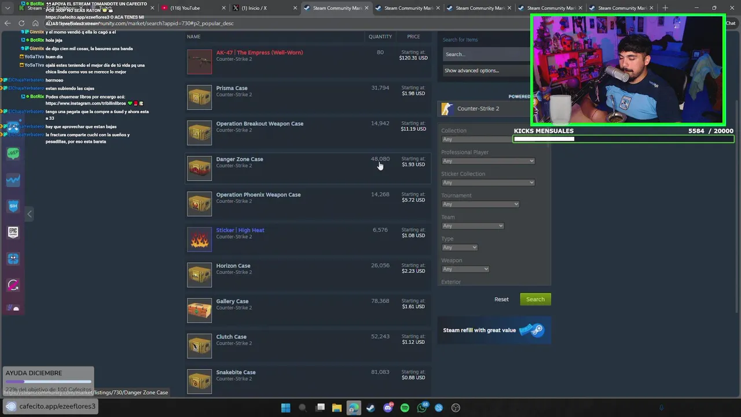Image resolution: width=741 pixels, height=417 pixels.
Task: Click the Gallery Case icon
Action: (x=199, y=310)
